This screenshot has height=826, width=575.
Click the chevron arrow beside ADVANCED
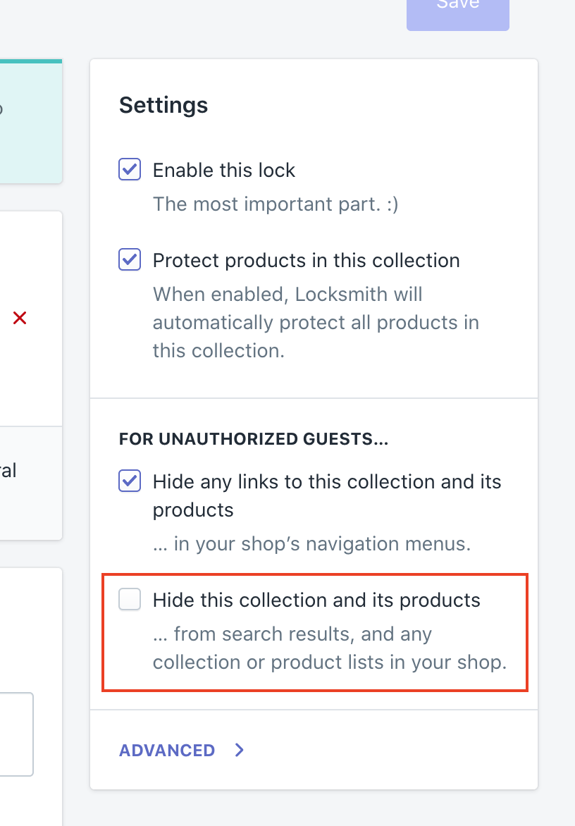click(x=240, y=750)
